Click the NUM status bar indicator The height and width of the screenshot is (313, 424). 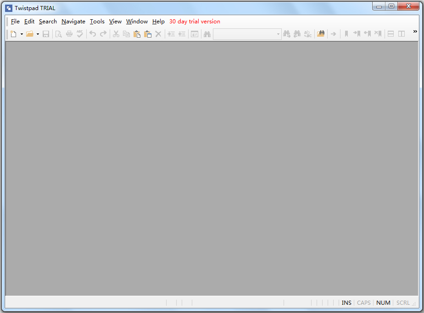coord(383,303)
